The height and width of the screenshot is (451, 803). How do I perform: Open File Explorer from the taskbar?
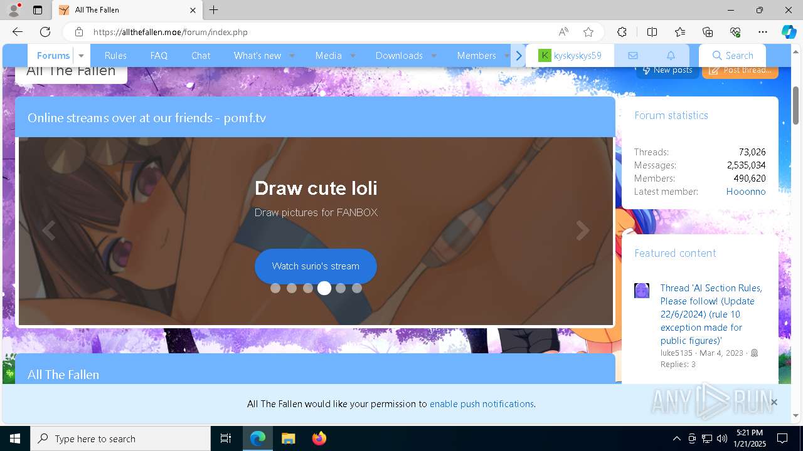point(288,438)
